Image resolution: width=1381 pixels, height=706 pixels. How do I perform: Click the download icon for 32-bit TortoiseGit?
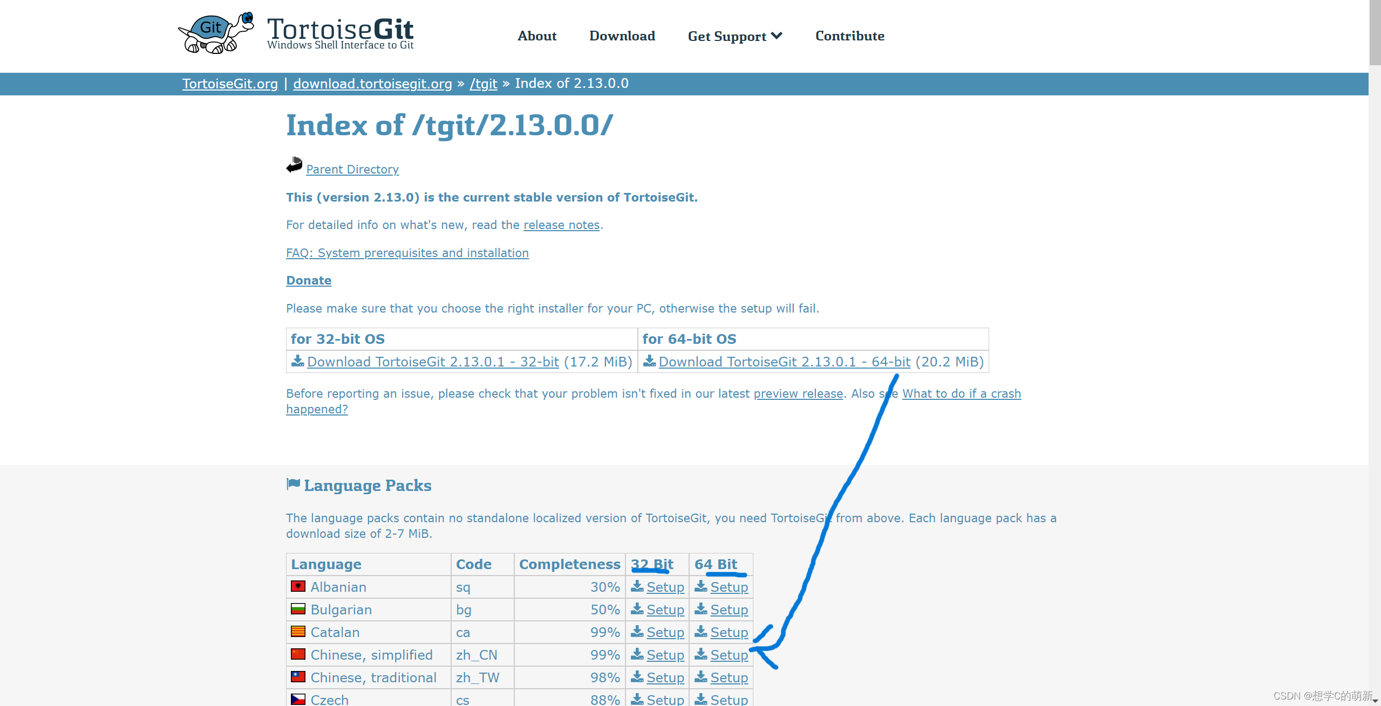[297, 361]
